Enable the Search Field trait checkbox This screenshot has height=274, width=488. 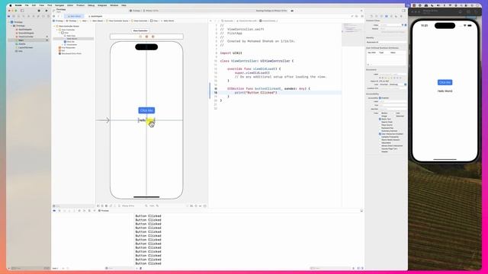click(x=380, y=122)
